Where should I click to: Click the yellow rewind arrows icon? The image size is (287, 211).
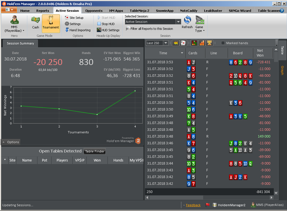[175, 43]
